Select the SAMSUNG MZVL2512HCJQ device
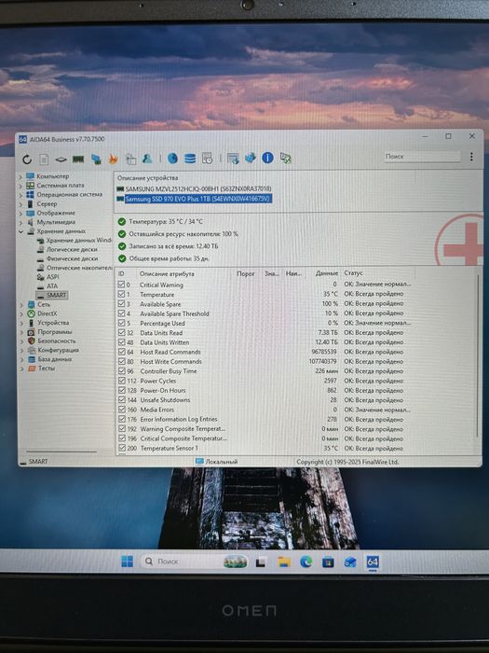Screen dimensions: 489x653 [198, 189]
